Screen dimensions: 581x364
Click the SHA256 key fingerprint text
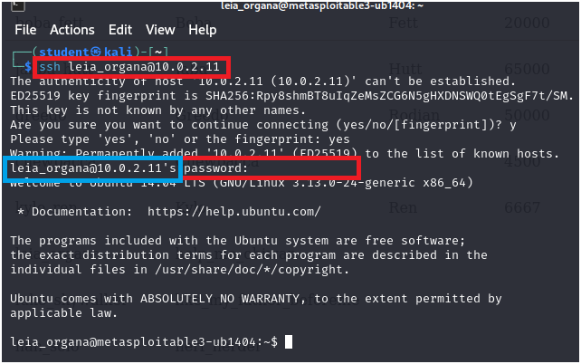tap(386, 96)
